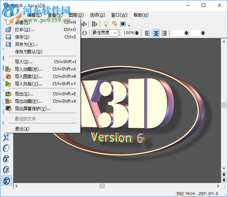
Task: Choose Export (导出) Ctrl+Shift+E entry
Action: [x=42, y=94]
